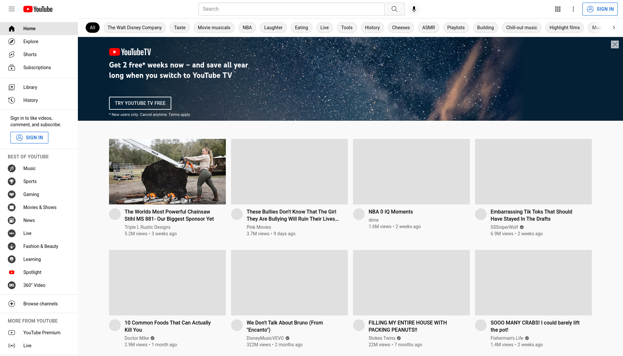623x356 pixels.
Task: Open Shorts via its sidebar icon
Action: pyautogui.click(x=12, y=55)
